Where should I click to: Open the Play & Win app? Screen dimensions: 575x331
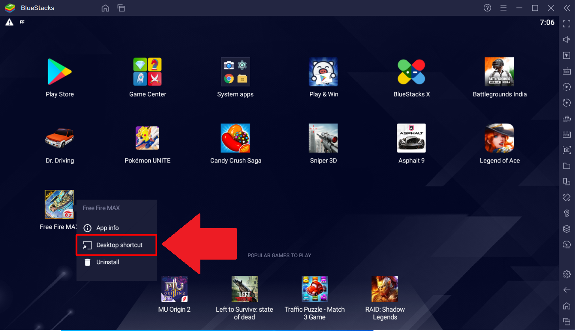(x=323, y=72)
